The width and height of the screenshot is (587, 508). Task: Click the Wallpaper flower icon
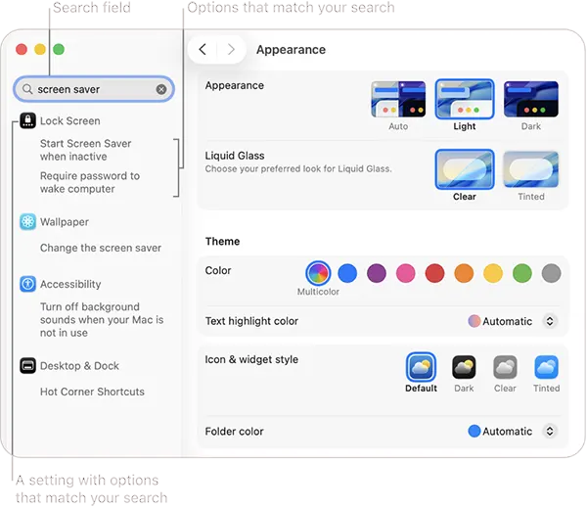[x=27, y=222]
